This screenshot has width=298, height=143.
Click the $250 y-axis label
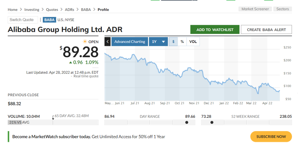(287, 47)
